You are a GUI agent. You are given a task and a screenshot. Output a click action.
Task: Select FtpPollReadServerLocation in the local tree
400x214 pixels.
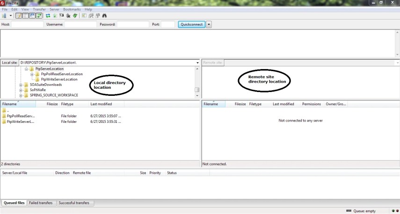point(62,74)
